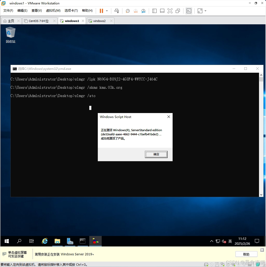This screenshot has width=266, height=267.
Task: Revert VM to previous snapshot
Action: tap(136, 11)
